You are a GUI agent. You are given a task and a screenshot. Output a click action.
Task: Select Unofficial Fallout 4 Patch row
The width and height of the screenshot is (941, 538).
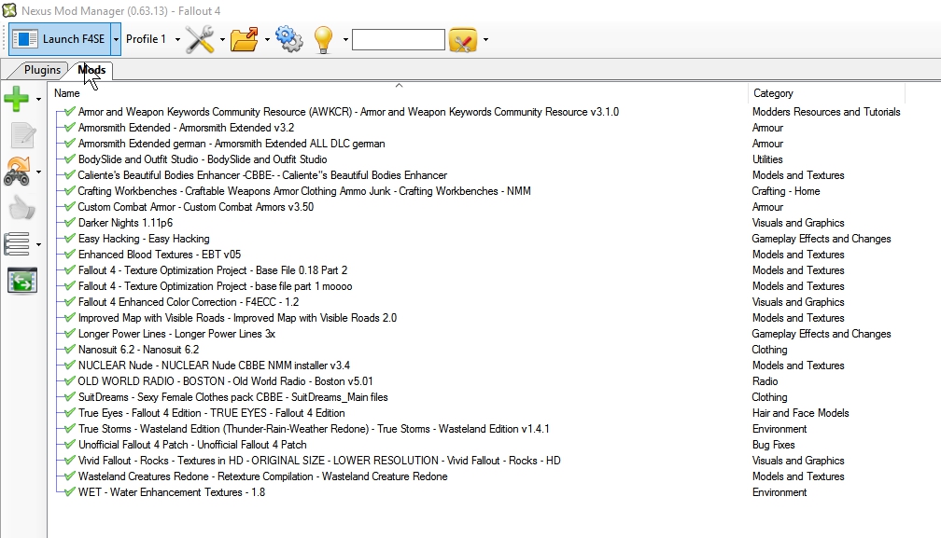point(192,445)
